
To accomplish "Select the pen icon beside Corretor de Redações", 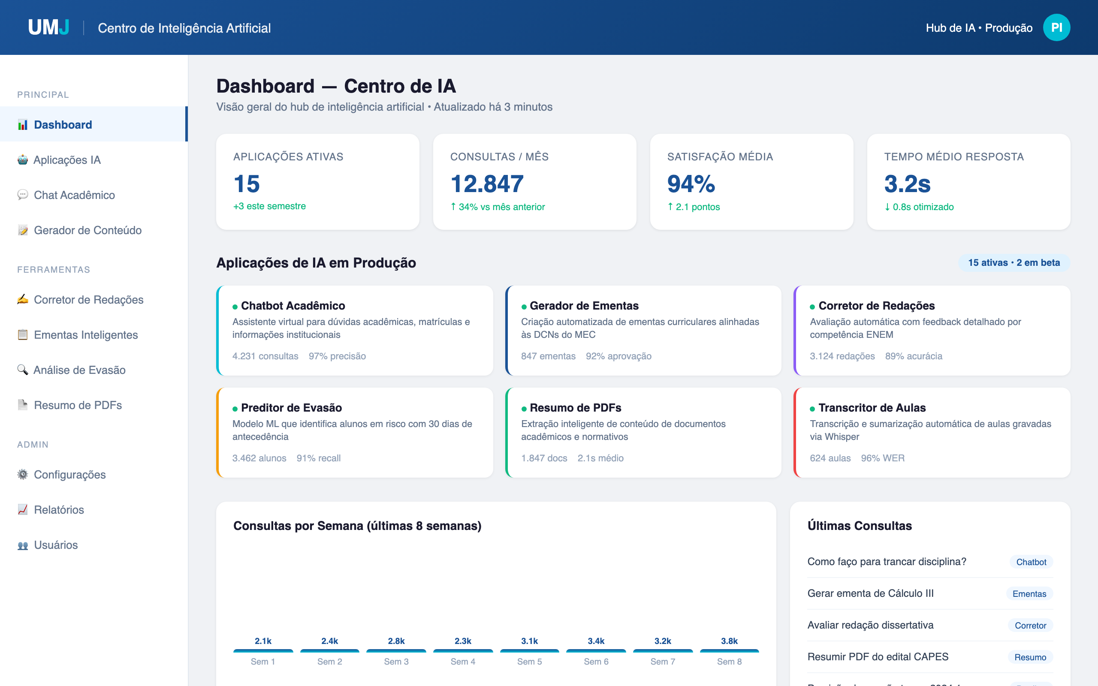I will 22,299.
